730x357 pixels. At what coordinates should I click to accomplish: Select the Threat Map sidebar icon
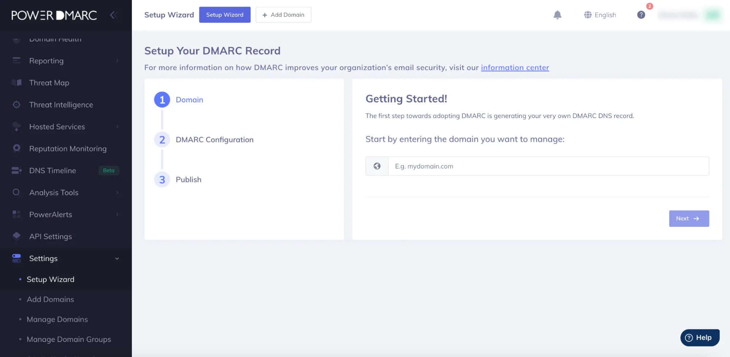pos(16,83)
